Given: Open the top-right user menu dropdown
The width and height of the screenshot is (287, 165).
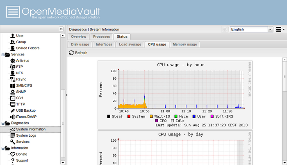Looking at the screenshot, I should tap(280, 30).
